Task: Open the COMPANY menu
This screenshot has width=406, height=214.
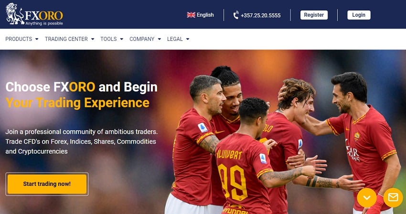Action: 142,39
